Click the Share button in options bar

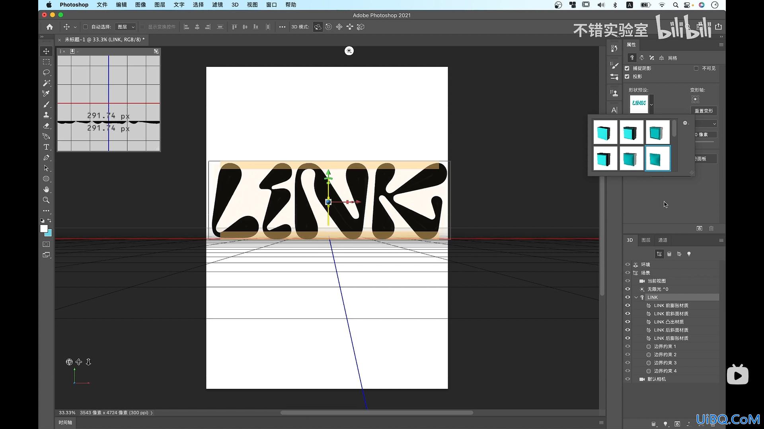[718, 27]
